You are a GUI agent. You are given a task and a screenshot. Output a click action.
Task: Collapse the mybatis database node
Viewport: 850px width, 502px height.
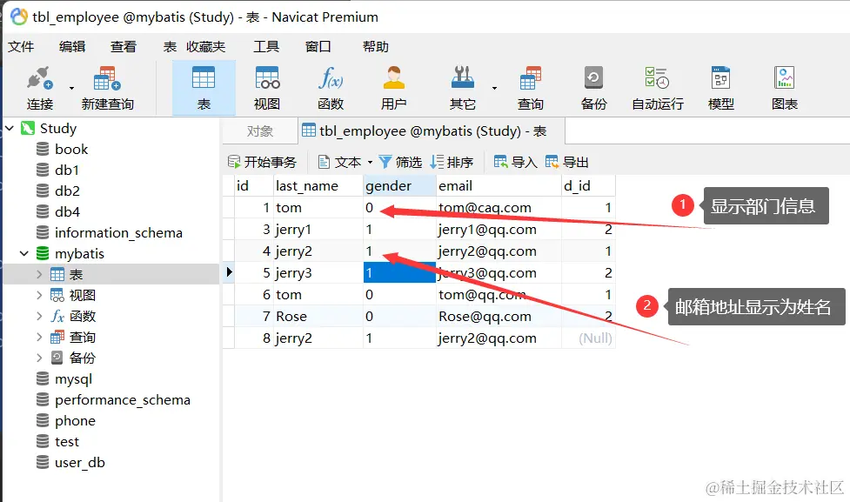(23, 254)
